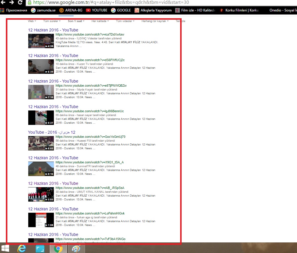297x253 pixels.
Task: Click the 3:03 stage performance thumbnail
Action: [x=41, y=195]
